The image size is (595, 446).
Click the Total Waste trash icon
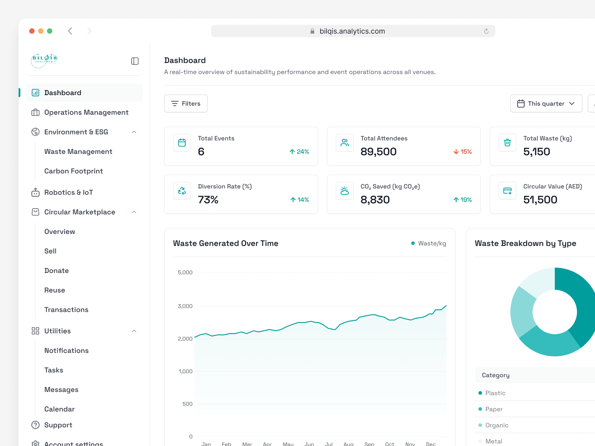(507, 143)
